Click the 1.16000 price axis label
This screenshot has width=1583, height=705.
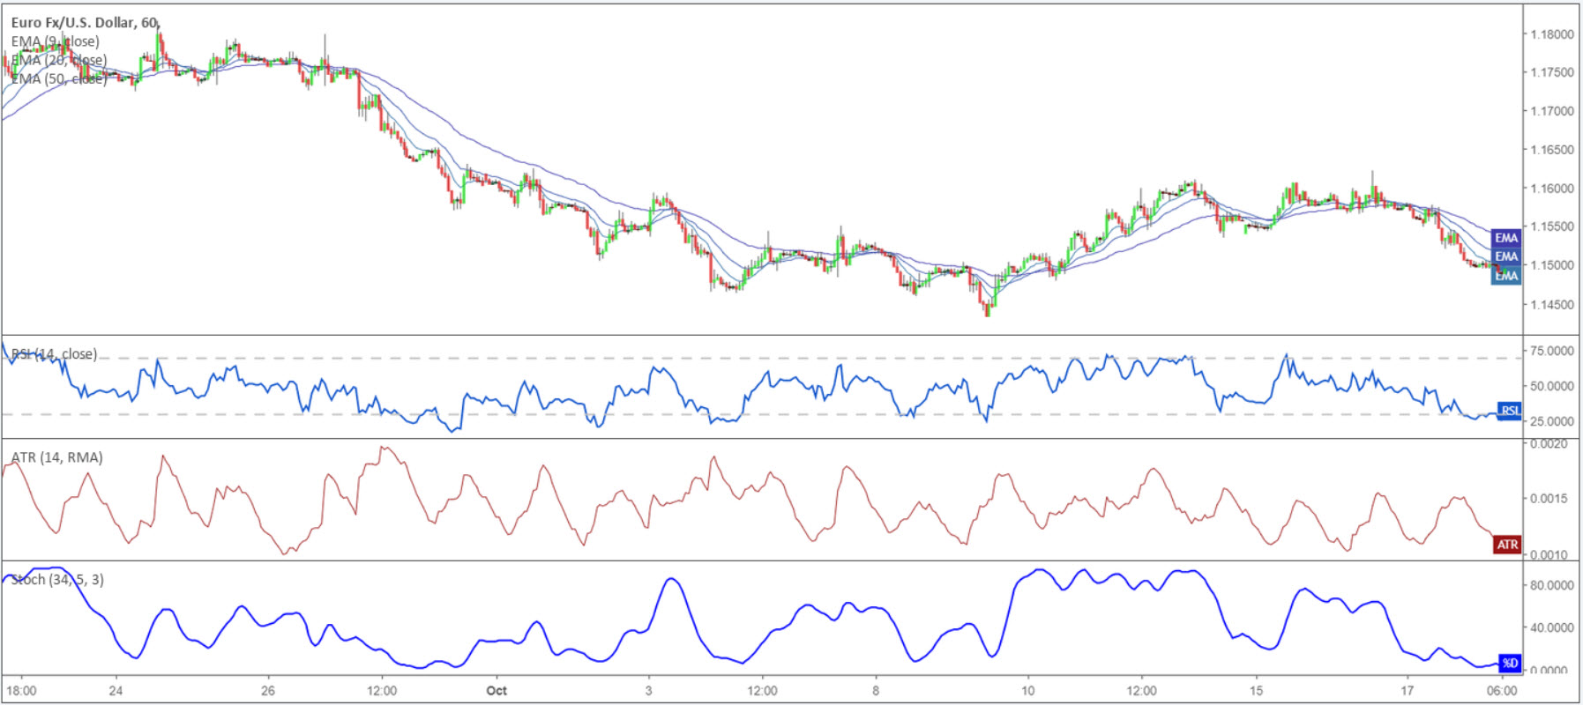tap(1551, 189)
